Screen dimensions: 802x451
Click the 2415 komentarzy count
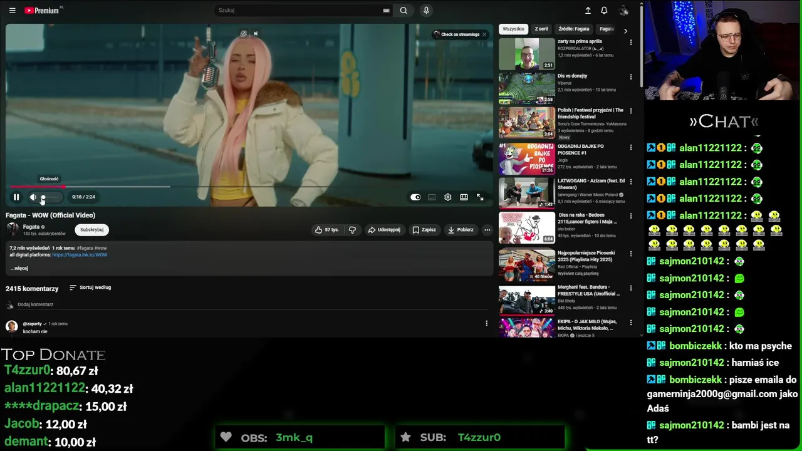point(32,289)
